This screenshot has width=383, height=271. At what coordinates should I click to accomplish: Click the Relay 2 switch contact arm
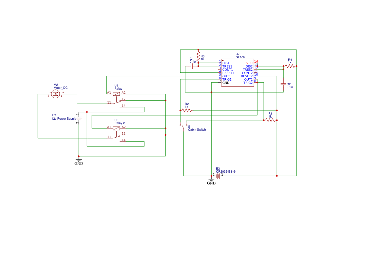[117, 137]
